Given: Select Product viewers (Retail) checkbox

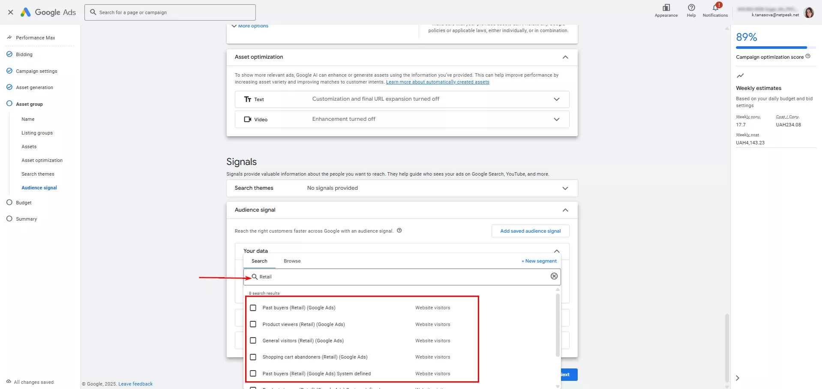Looking at the screenshot, I should point(253,324).
